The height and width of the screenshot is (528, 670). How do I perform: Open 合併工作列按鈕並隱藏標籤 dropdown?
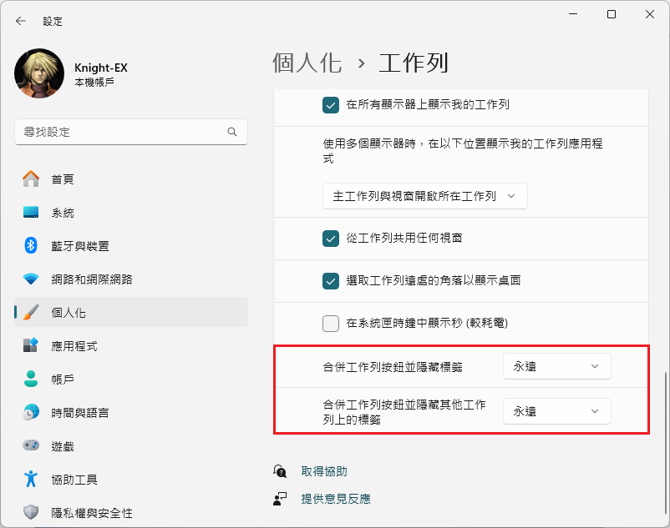(556, 366)
